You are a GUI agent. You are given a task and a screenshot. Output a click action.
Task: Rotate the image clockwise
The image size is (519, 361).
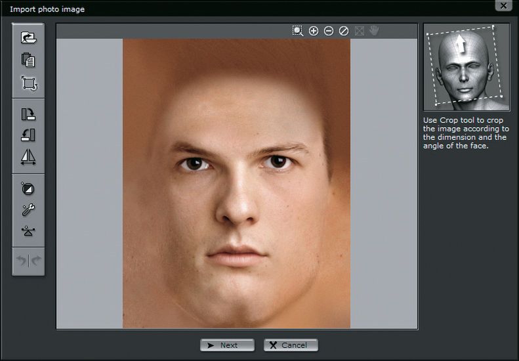coord(28,114)
